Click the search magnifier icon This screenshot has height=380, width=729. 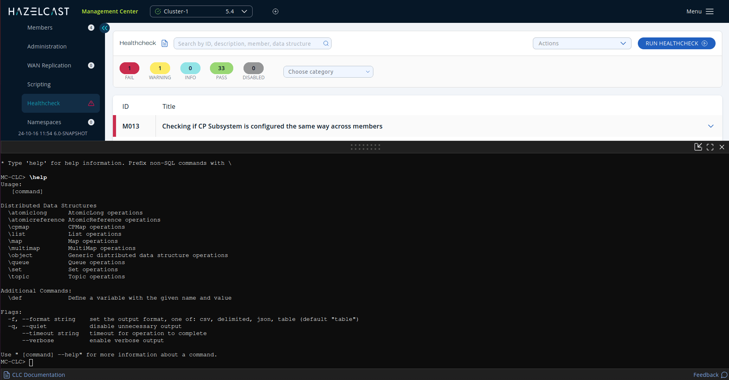326,43
